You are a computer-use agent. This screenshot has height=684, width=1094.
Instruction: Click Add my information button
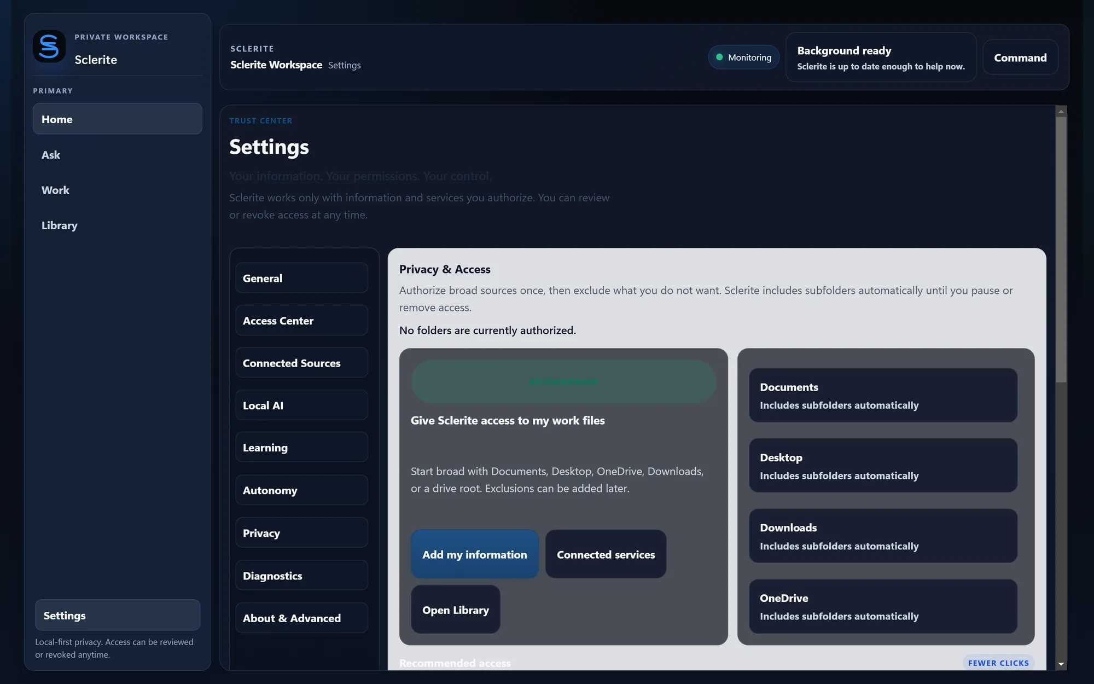coord(475,554)
